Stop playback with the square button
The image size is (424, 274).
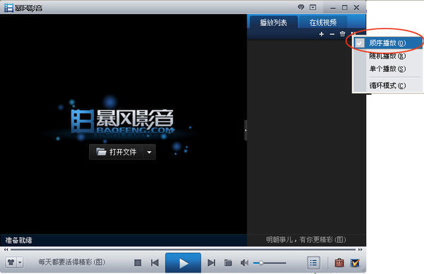138,263
